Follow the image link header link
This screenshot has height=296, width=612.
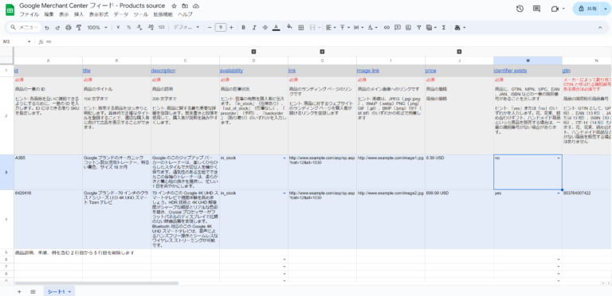tap(368, 71)
